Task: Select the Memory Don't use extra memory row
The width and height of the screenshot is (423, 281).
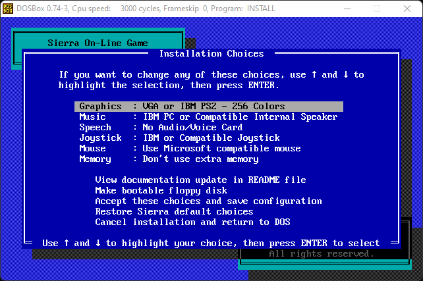Action: point(169,159)
